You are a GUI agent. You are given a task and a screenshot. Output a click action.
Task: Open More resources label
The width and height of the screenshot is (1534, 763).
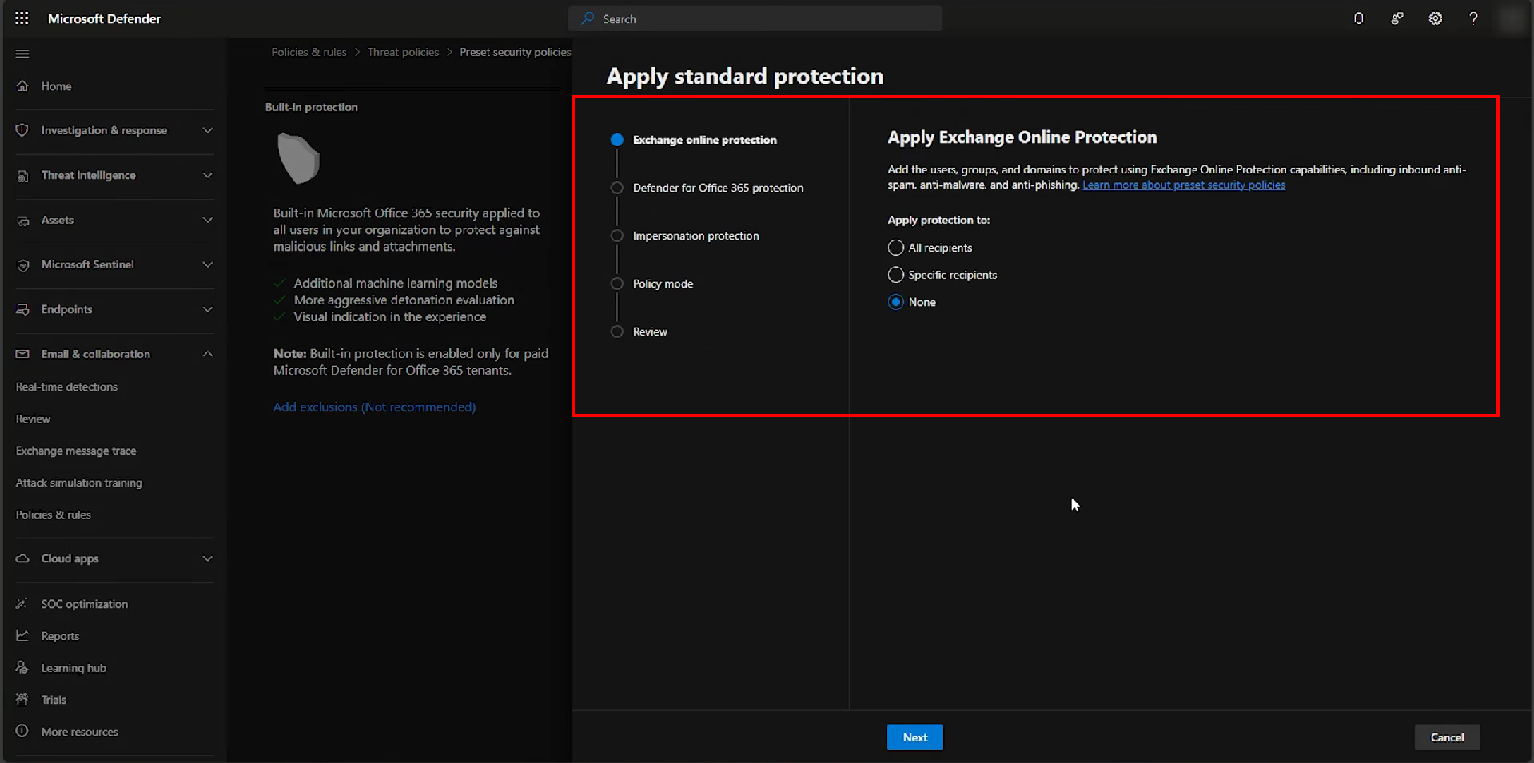[79, 732]
